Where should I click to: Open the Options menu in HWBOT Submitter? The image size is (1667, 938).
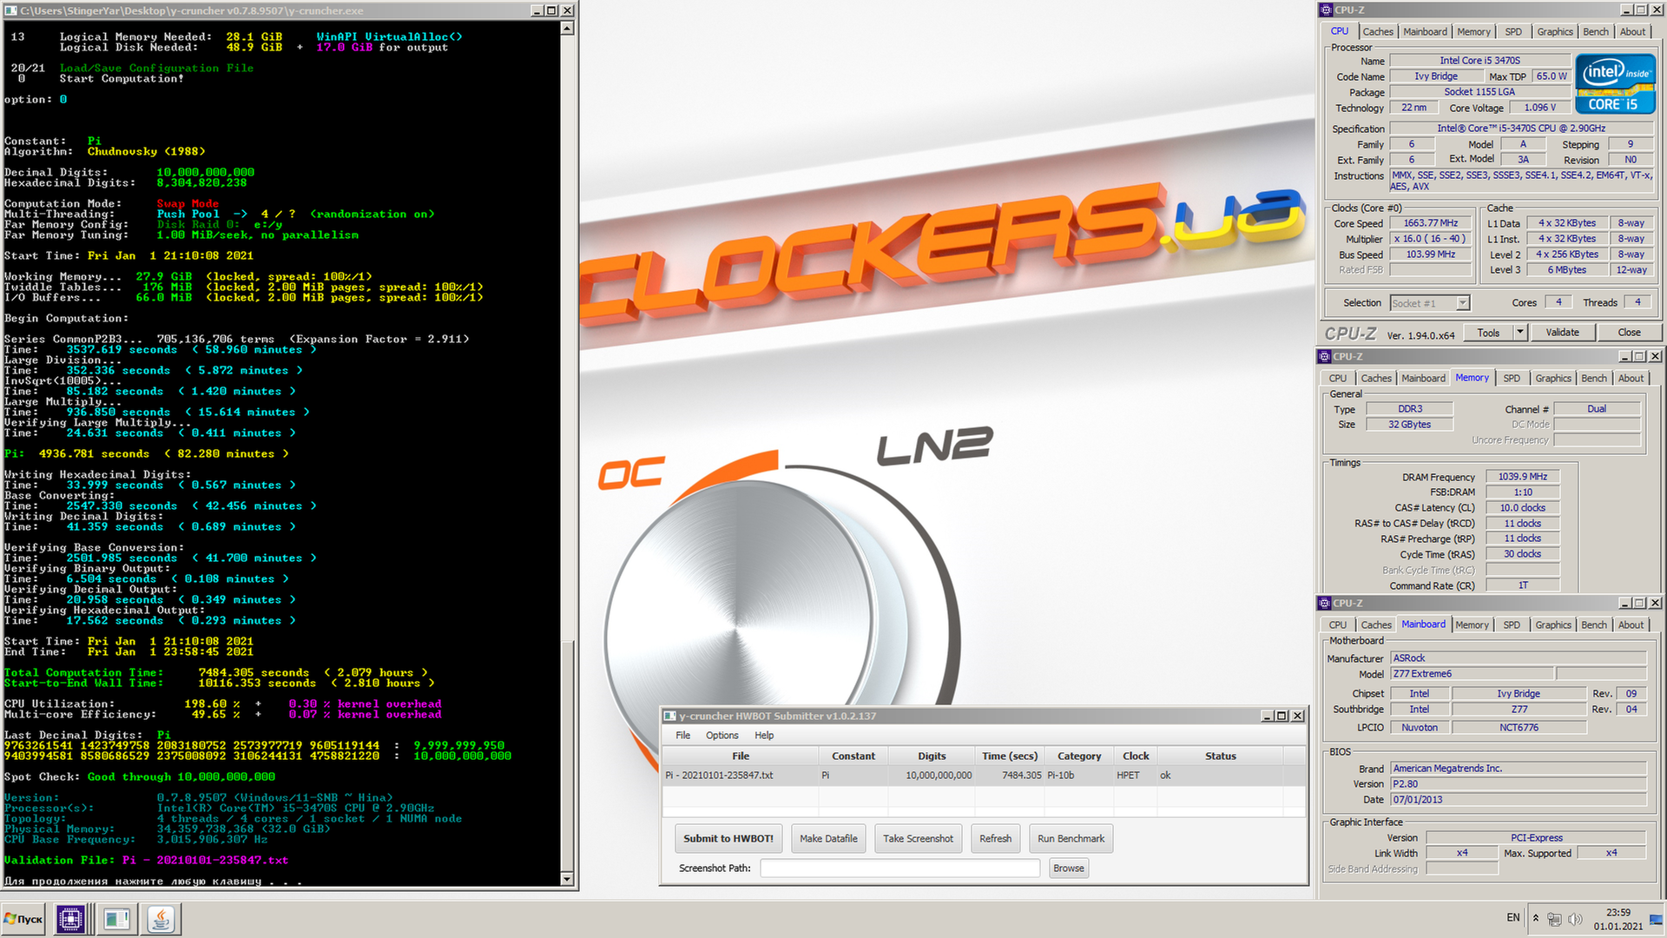pyautogui.click(x=721, y=735)
